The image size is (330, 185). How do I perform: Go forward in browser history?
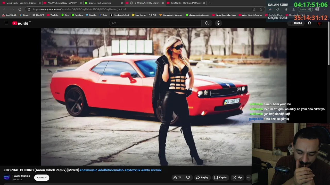point(12,9)
